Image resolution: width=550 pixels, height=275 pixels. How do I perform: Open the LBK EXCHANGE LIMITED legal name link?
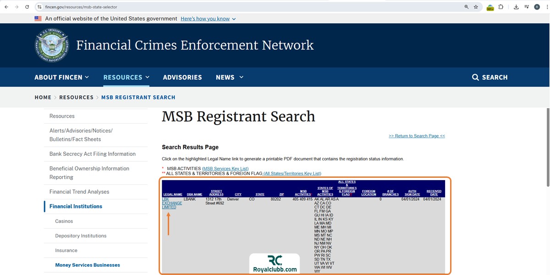tap(172, 203)
